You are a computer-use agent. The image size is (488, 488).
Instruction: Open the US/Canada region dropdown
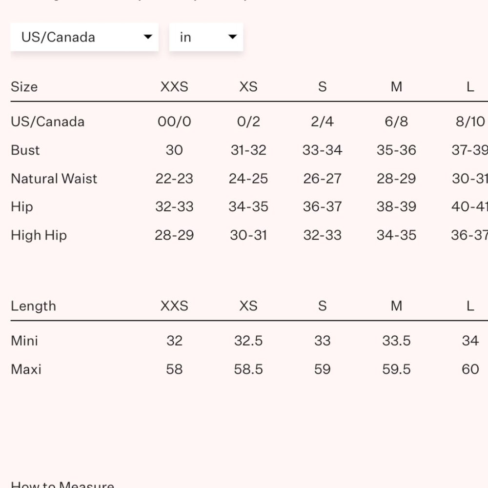pyautogui.click(x=84, y=37)
